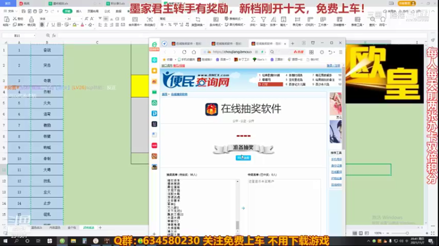Select the Formulas ribbon tab

(107, 11)
